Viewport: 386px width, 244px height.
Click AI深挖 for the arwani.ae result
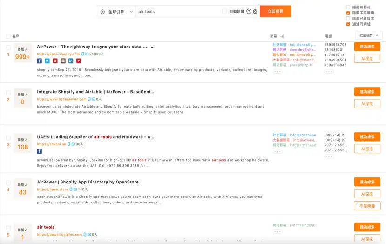367,149
